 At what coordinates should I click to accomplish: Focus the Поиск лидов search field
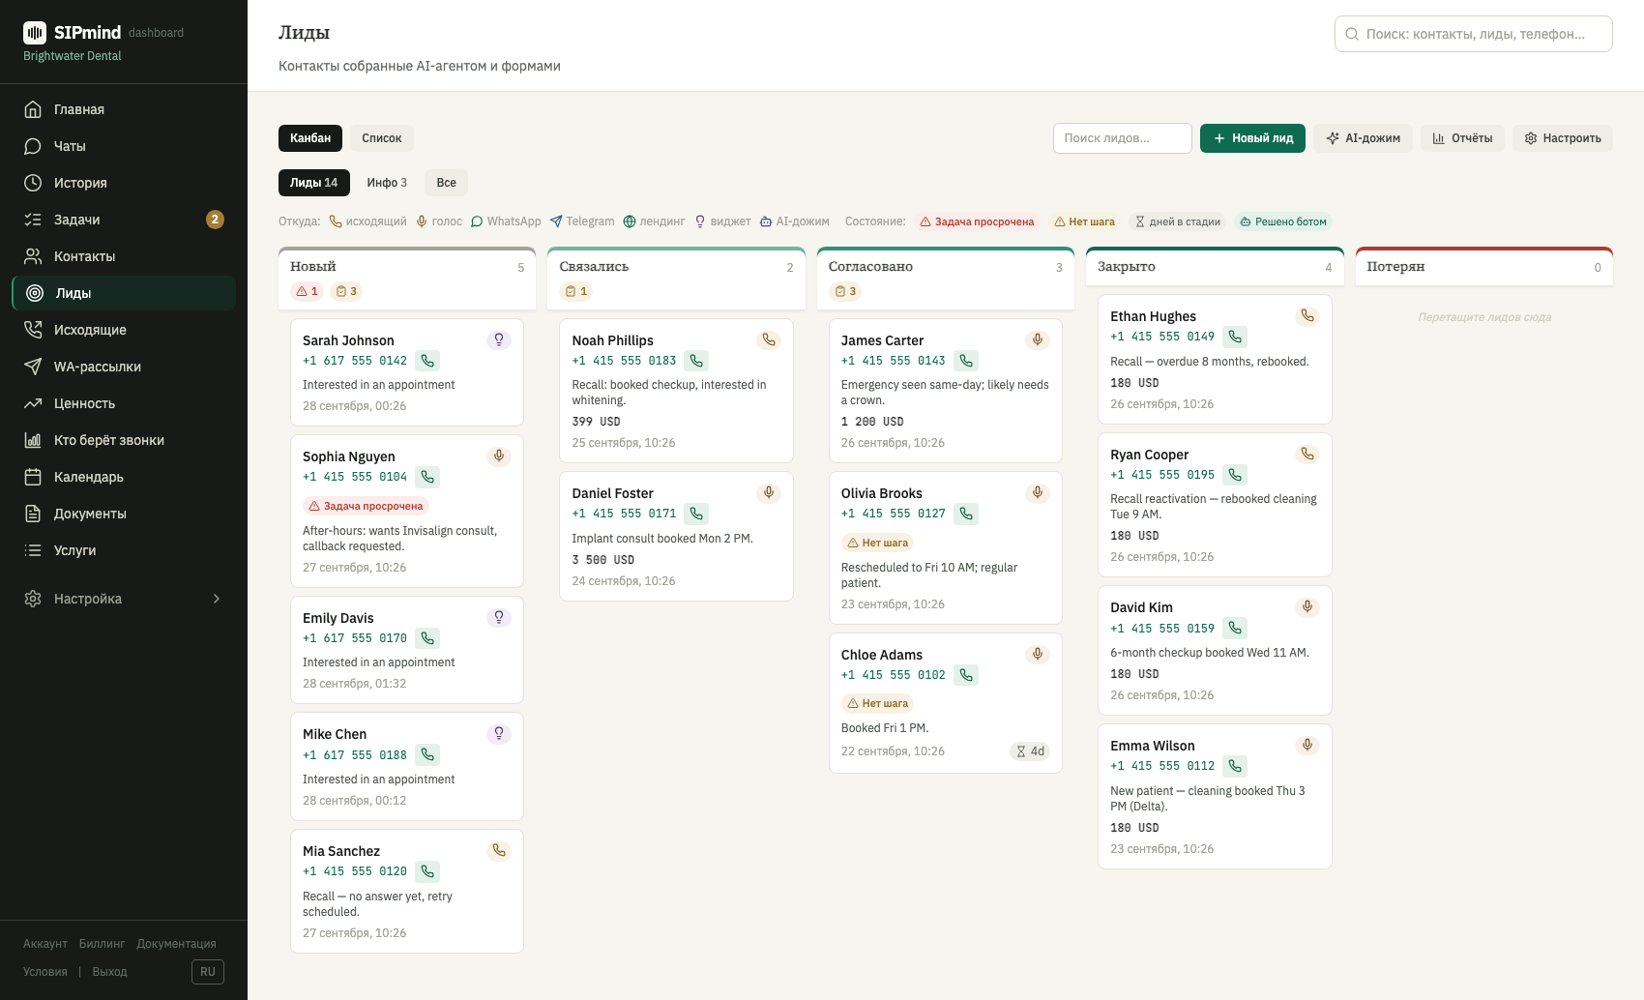1122,138
